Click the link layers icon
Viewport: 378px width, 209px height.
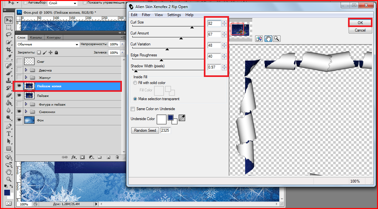65,157
